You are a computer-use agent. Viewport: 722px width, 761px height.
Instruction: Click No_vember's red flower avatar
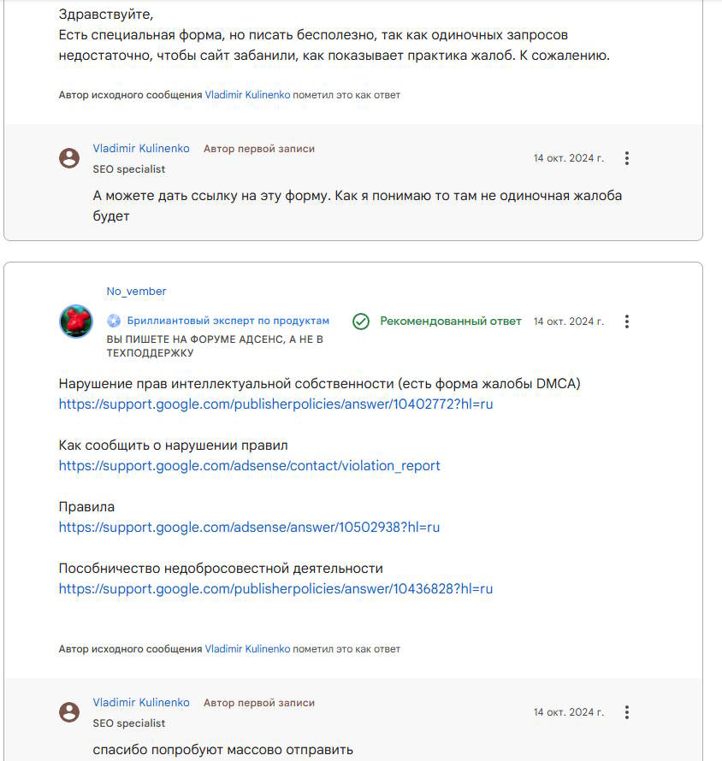pos(75,322)
